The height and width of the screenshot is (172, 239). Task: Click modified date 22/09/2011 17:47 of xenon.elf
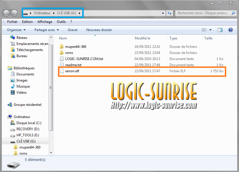pos(147,71)
